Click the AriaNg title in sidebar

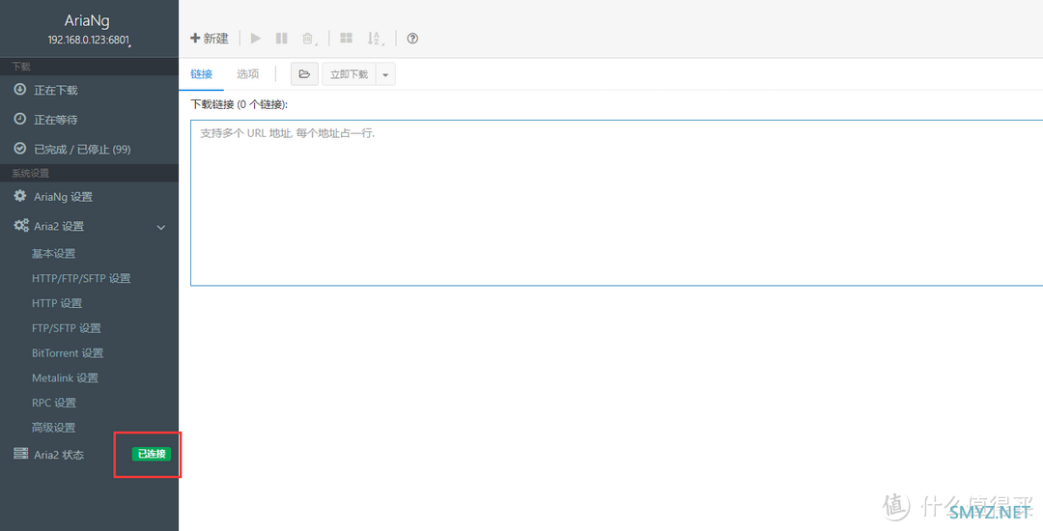click(87, 20)
